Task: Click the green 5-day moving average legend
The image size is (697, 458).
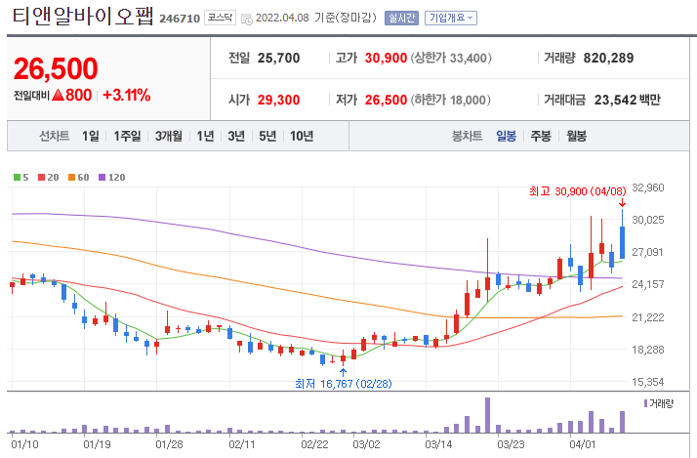Action: coord(20,178)
